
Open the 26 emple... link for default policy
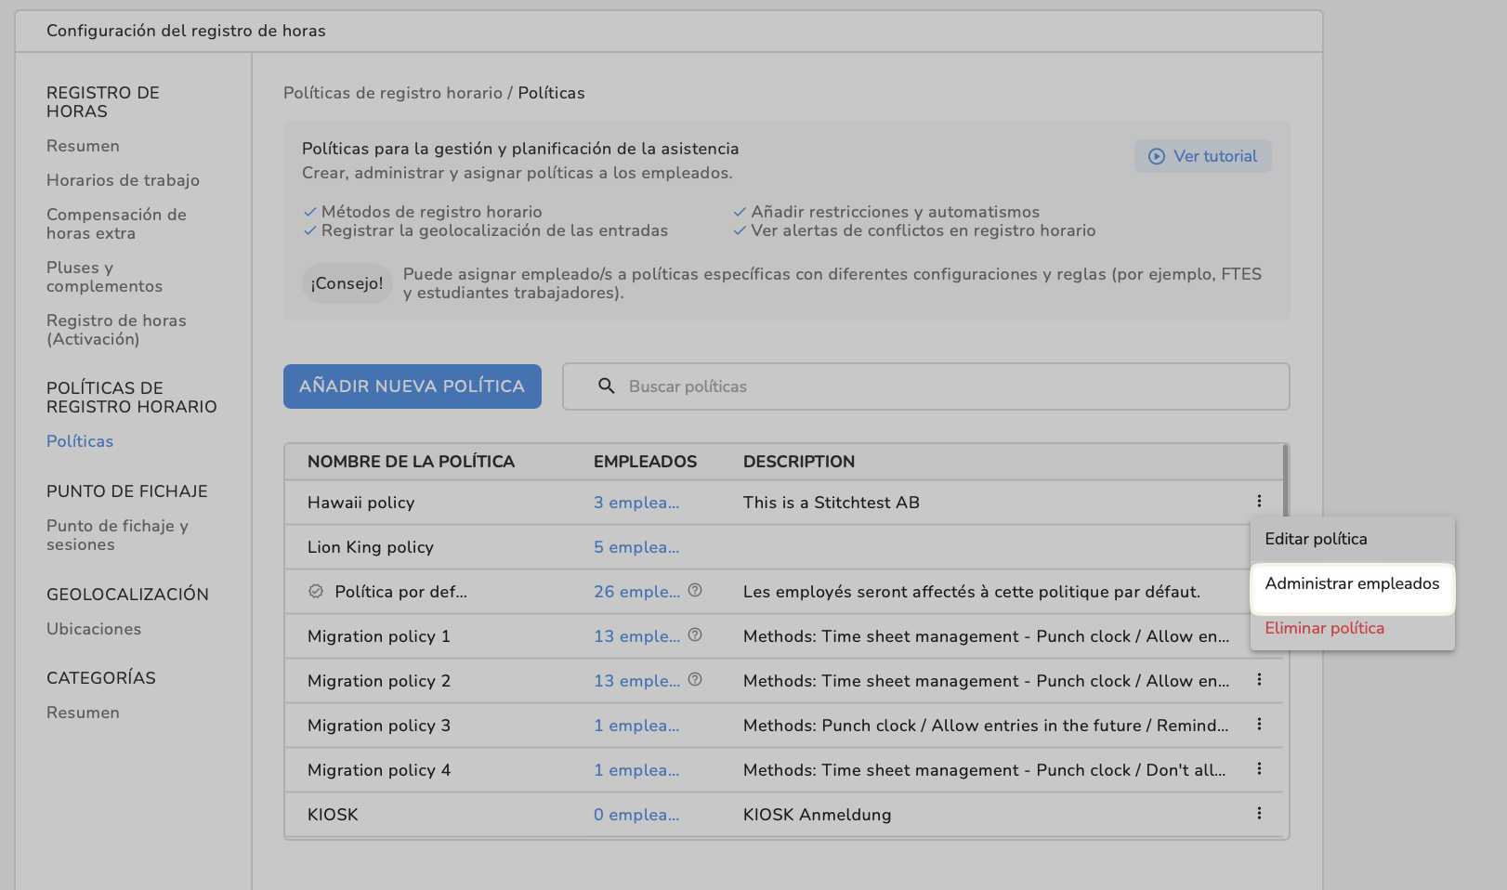coord(636,592)
